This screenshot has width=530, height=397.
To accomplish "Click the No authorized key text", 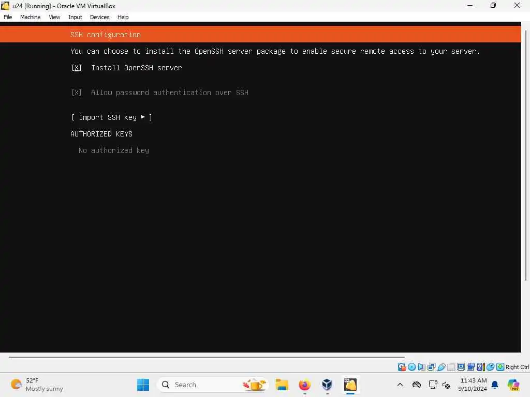I will pyautogui.click(x=113, y=150).
